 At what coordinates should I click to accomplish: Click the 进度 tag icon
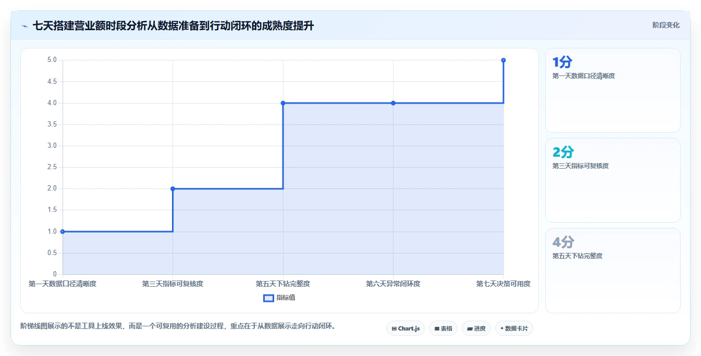pyautogui.click(x=470, y=328)
